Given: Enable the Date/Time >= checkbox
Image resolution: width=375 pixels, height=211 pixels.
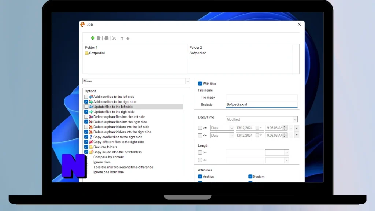Looking at the screenshot, I should click(200, 128).
